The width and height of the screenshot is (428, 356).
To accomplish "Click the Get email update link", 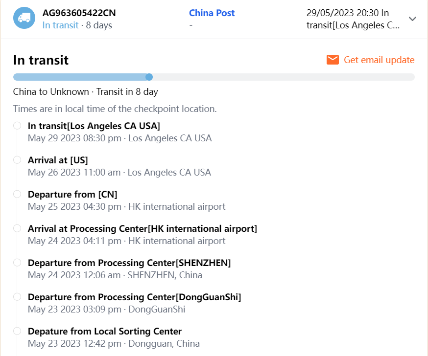I will pos(379,60).
